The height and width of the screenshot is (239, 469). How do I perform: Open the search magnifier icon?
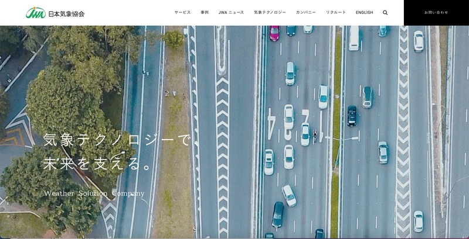click(385, 12)
